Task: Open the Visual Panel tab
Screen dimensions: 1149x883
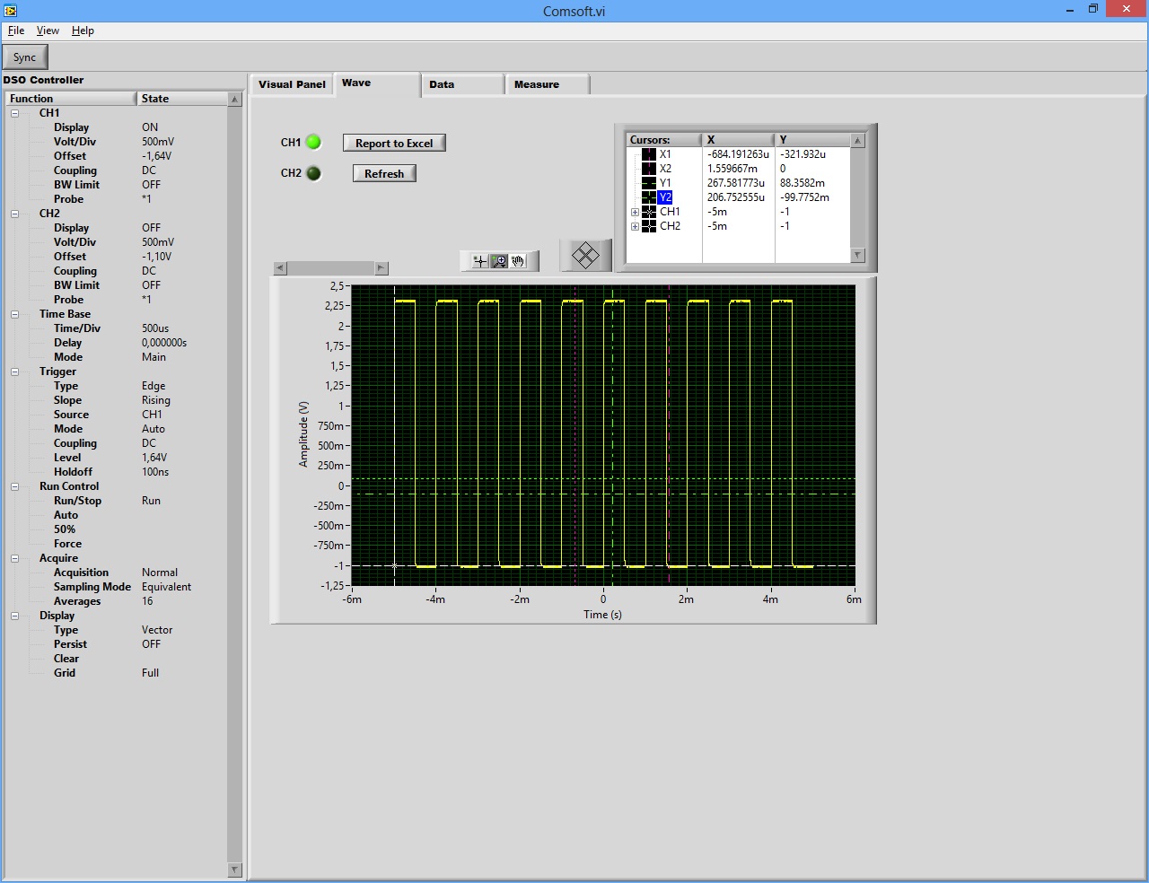Action: coord(292,84)
